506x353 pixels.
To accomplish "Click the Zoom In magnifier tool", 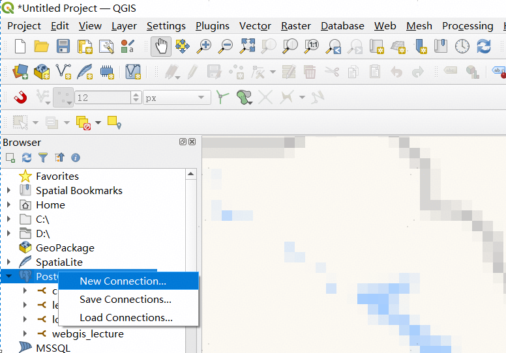I will pos(205,46).
